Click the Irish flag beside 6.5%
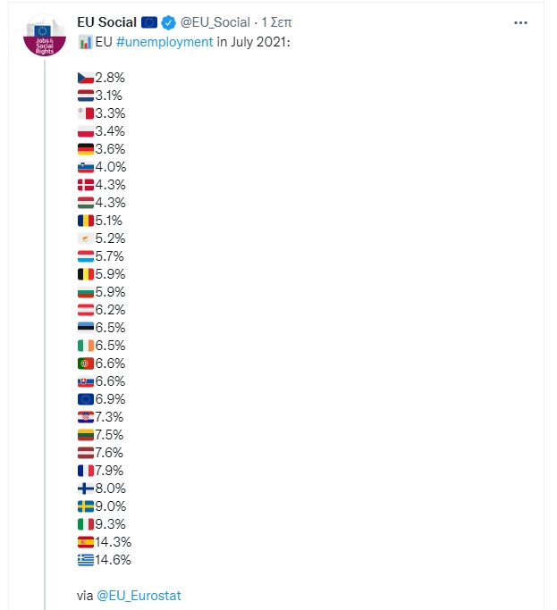 86,346
